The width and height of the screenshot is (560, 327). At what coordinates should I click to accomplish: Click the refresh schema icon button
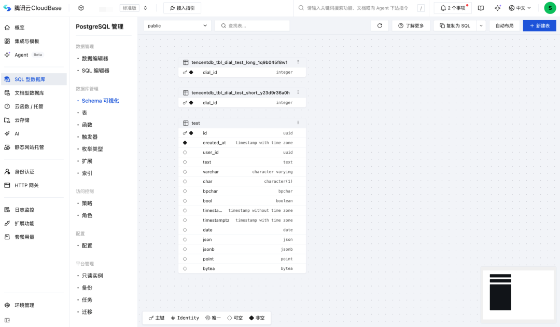pyautogui.click(x=380, y=26)
